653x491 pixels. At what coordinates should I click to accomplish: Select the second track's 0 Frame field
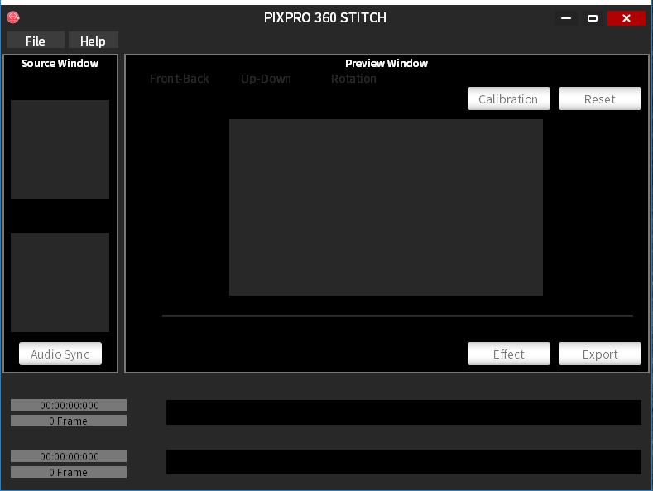click(x=69, y=472)
